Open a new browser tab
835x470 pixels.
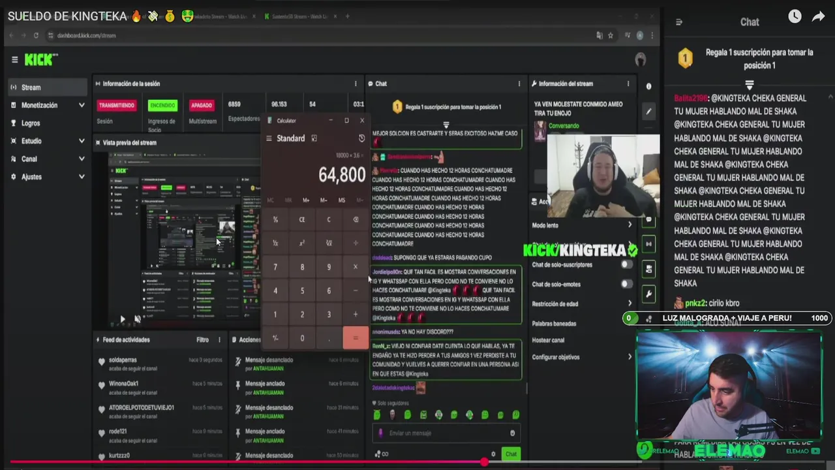pos(347,16)
